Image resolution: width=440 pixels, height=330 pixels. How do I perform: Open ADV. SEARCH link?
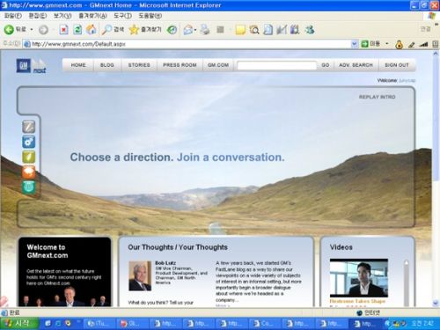coord(356,65)
